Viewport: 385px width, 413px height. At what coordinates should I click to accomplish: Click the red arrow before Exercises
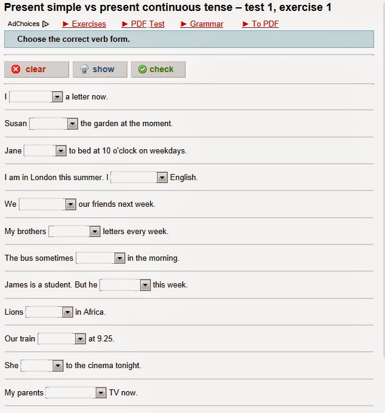click(65, 24)
